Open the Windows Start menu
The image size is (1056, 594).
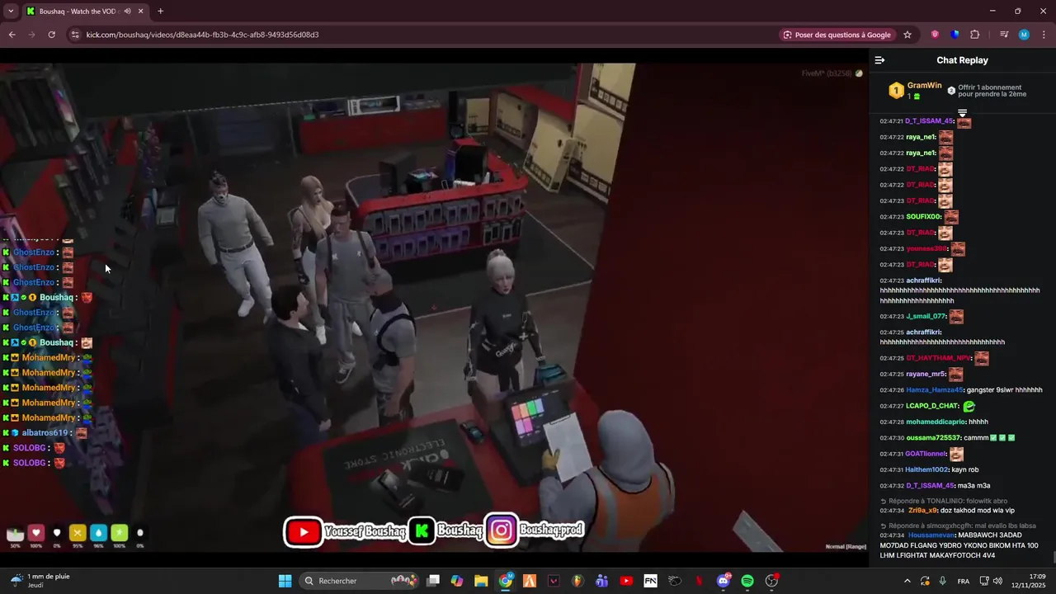coord(285,581)
